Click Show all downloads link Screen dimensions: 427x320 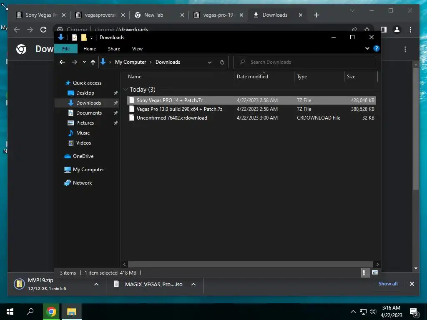pyautogui.click(x=388, y=283)
